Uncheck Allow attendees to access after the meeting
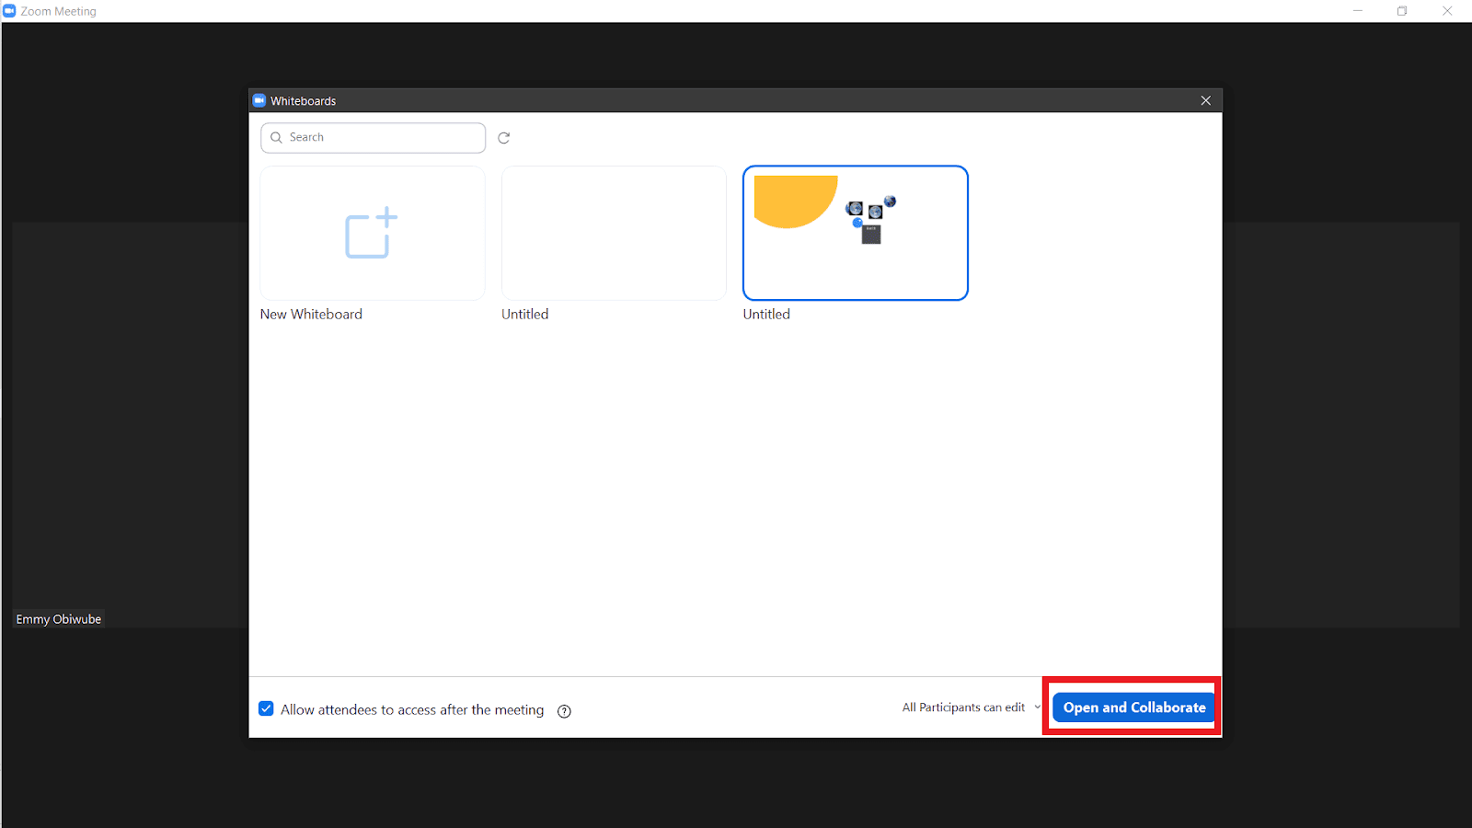The image size is (1472, 828). (266, 708)
